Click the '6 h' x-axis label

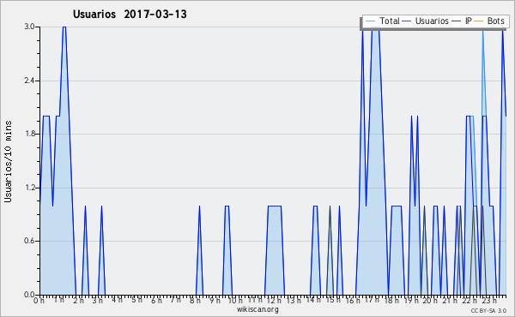coord(156,301)
